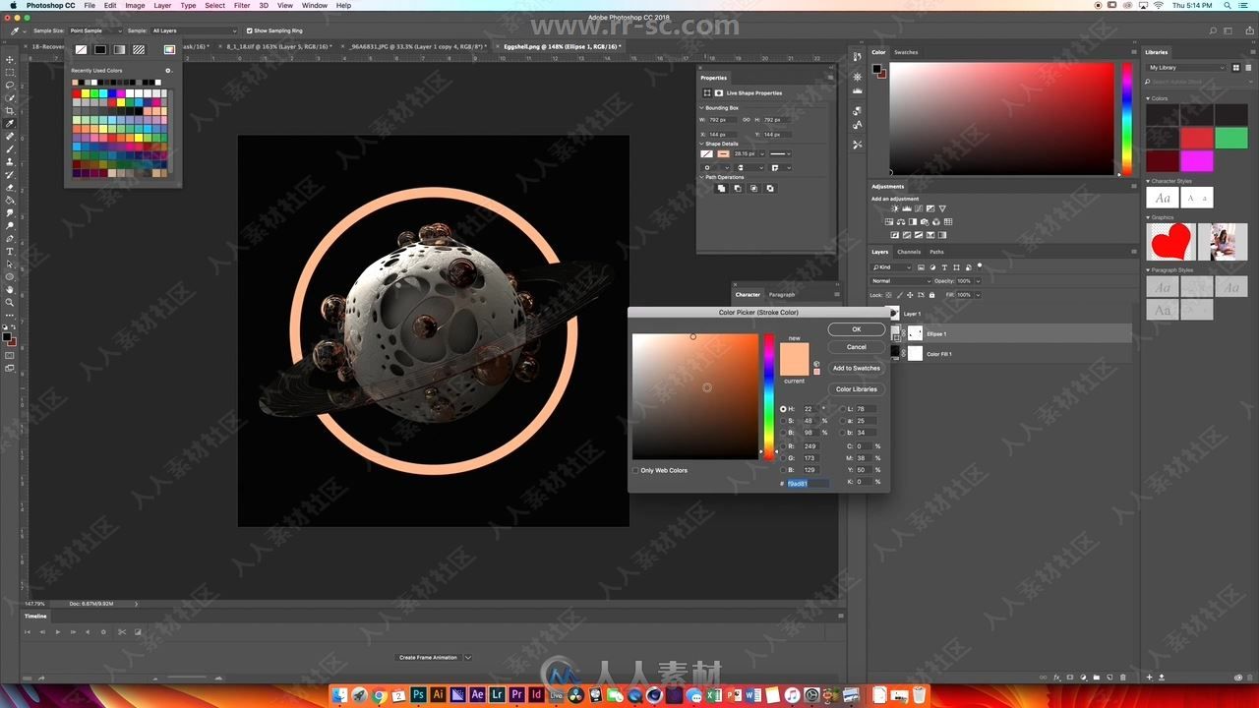Choose No Color stroke option in popup
This screenshot has height=708, width=1259.
tap(81, 49)
